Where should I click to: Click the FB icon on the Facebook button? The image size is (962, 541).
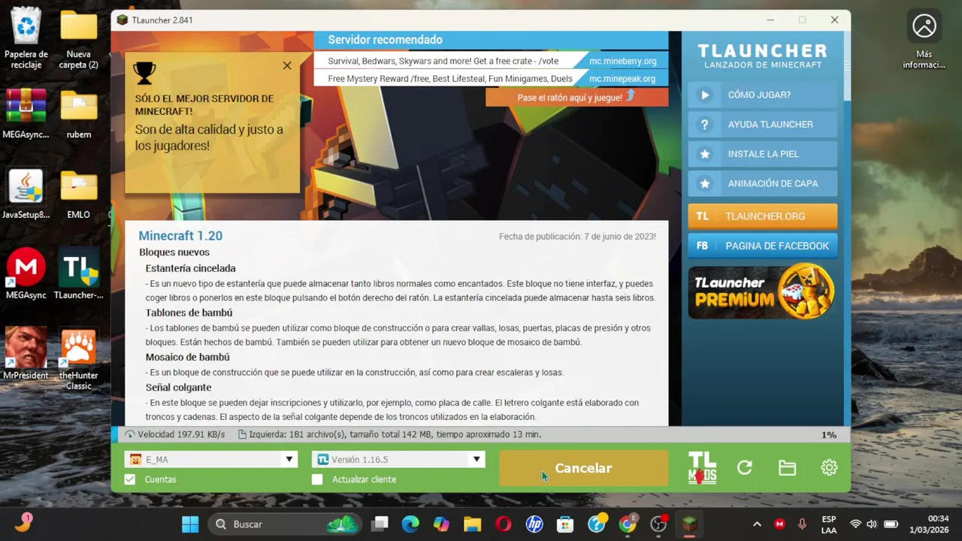point(702,246)
